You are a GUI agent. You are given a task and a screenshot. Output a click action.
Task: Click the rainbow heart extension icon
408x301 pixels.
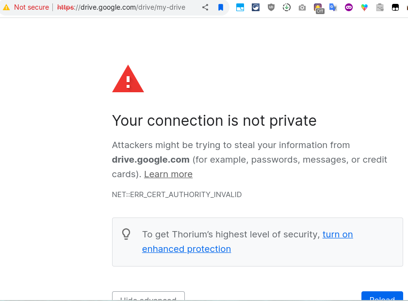364,8
